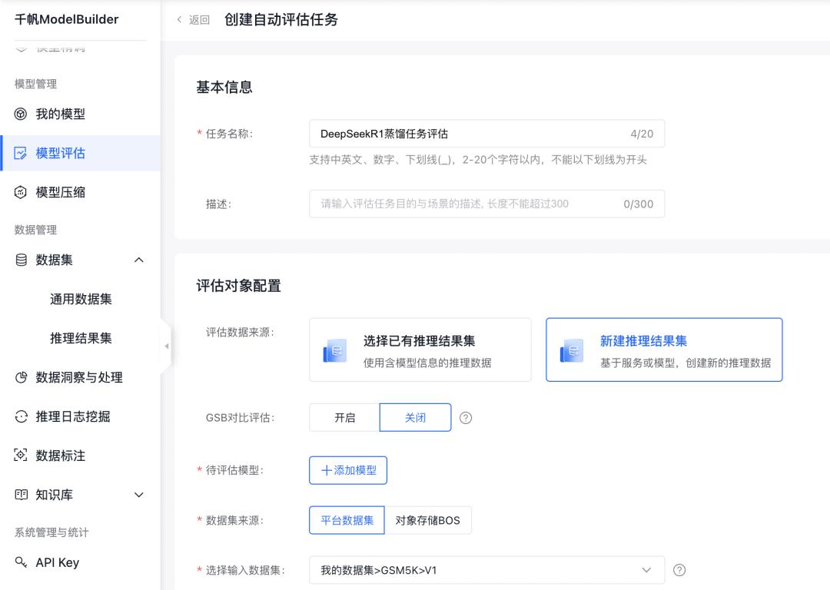The height and width of the screenshot is (590, 830).
Task: Click the 模型管理 section label
Action: [35, 84]
